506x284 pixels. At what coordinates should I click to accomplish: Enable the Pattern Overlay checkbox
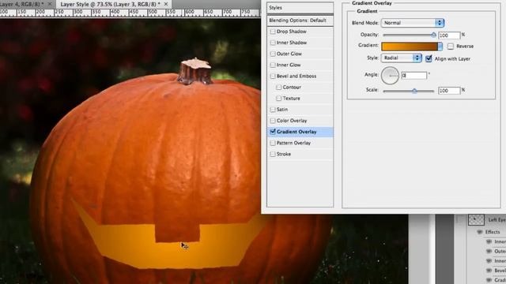pyautogui.click(x=273, y=143)
